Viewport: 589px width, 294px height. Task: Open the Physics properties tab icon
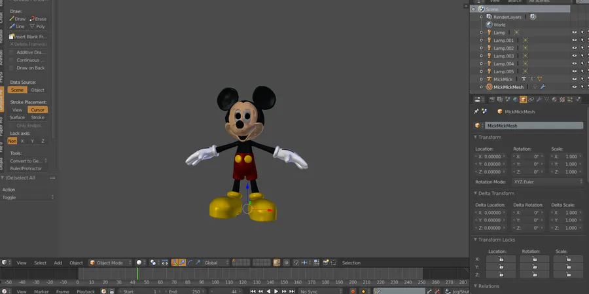(578, 100)
